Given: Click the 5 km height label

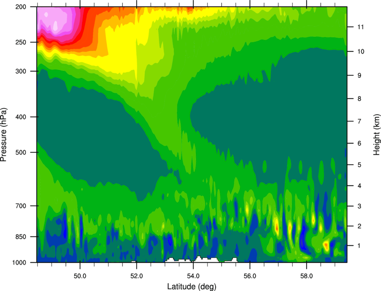Looking at the screenshot, I should coord(359,165).
